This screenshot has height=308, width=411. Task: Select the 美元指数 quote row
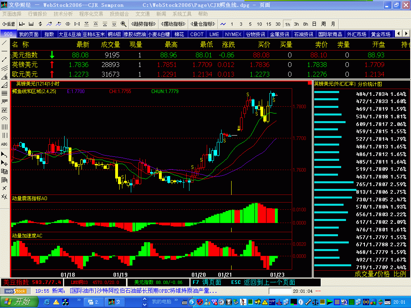tap(210, 55)
